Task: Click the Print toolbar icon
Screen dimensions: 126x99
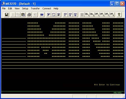Action: pyautogui.click(x=29, y=15)
